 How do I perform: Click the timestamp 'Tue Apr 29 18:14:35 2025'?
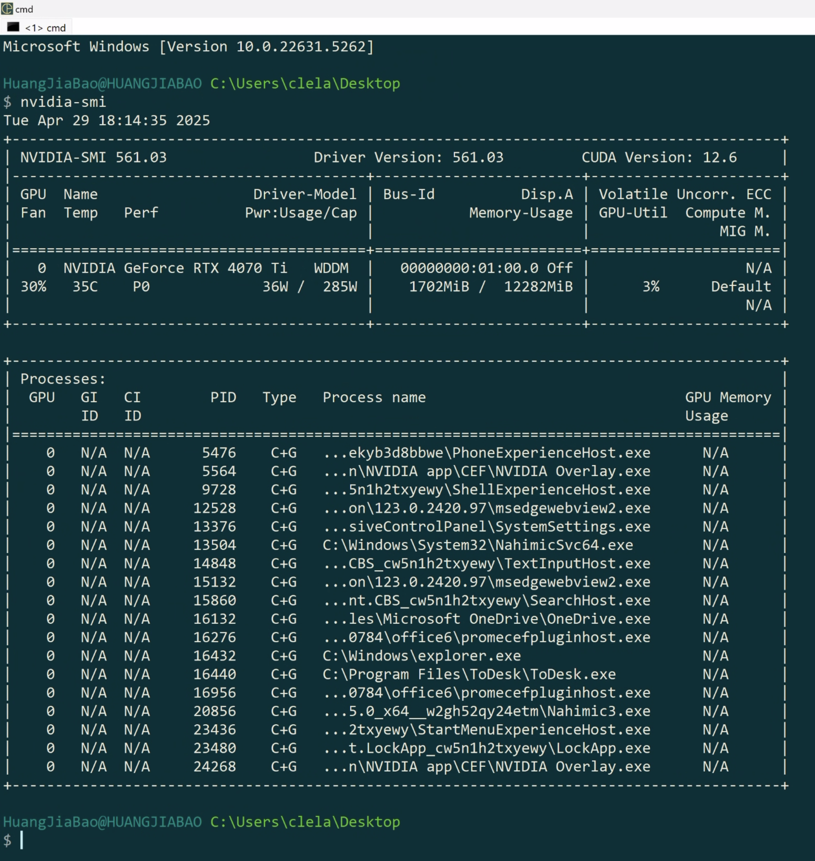[106, 121]
